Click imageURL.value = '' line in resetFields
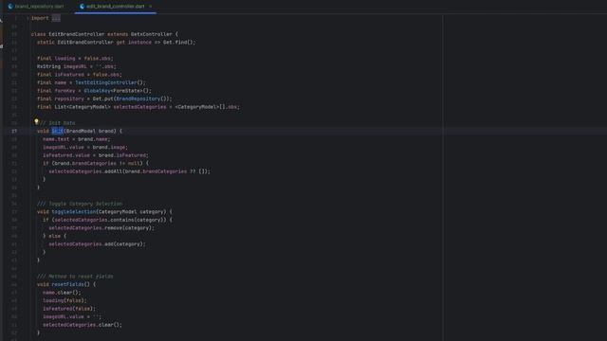Image resolution: width=607 pixels, height=341 pixels. coord(72,317)
